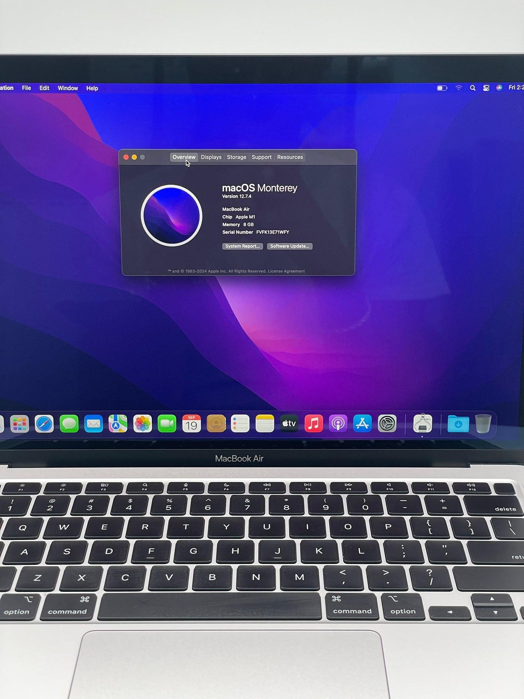Click System Information icon in Dock
524x699 pixels.
point(423,423)
